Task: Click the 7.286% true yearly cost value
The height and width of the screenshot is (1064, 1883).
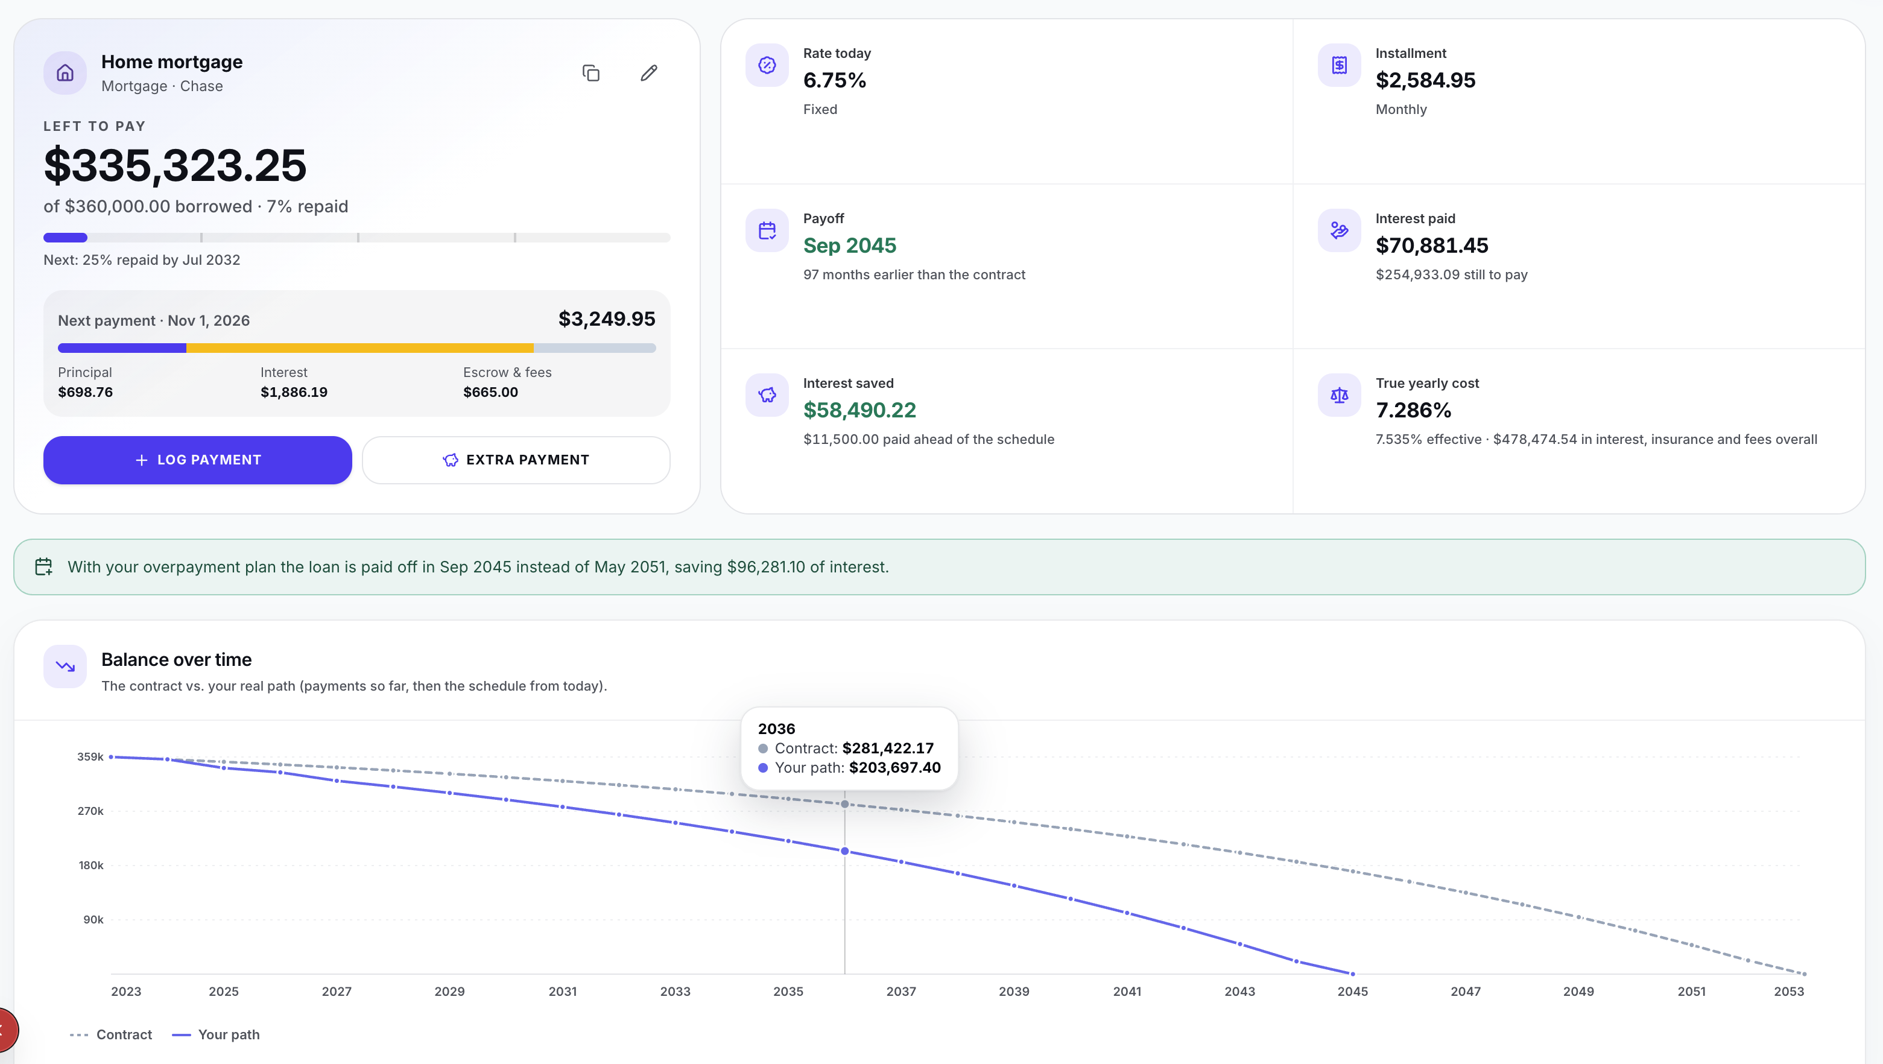Action: click(1414, 410)
